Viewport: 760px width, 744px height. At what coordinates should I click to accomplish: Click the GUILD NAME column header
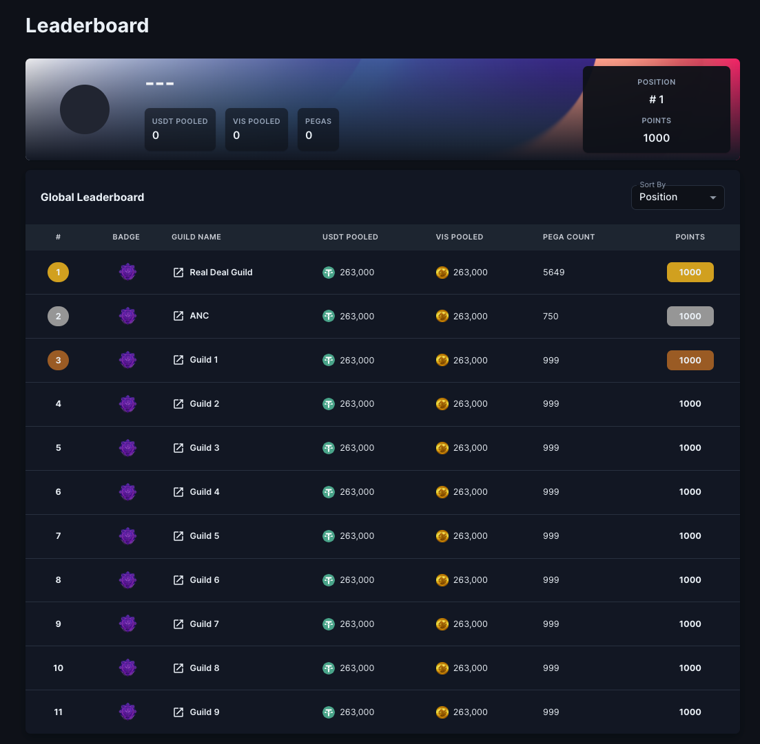click(x=196, y=237)
